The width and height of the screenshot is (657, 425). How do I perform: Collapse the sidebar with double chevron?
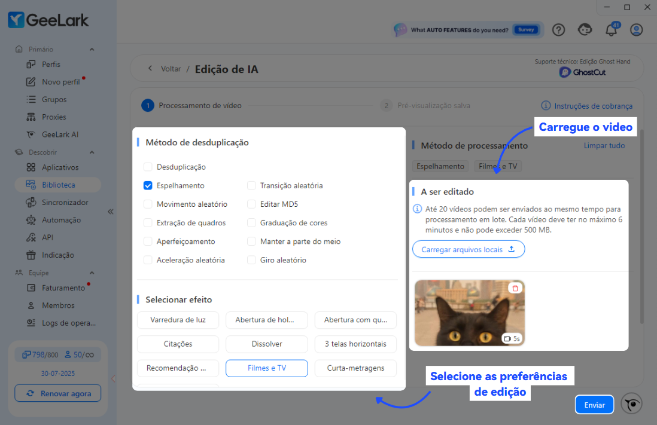pos(111,212)
